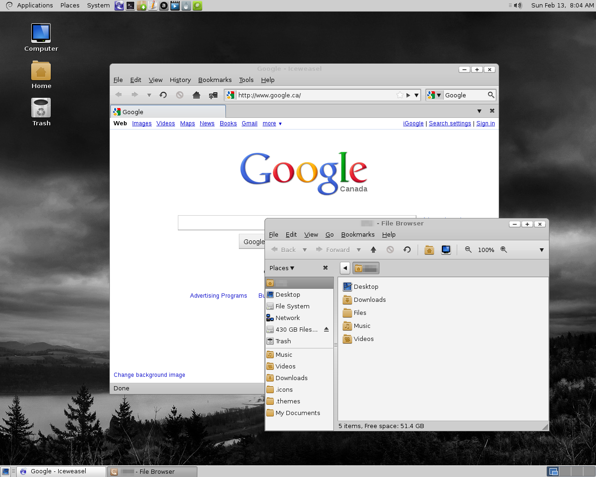Image resolution: width=596 pixels, height=477 pixels.
Task: Click the search magnifier in Iceweasel search box
Action: 491,95
